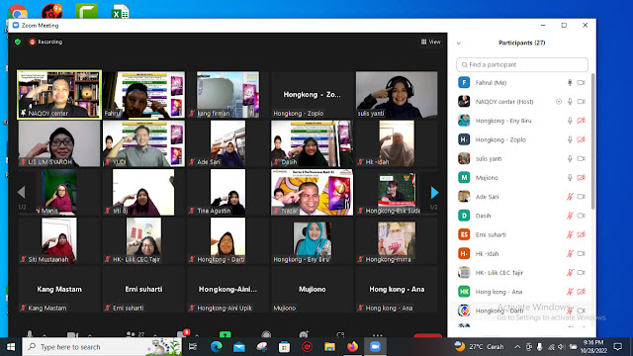Open Firefox from taskbar
The width and height of the screenshot is (633, 356).
(x=352, y=347)
